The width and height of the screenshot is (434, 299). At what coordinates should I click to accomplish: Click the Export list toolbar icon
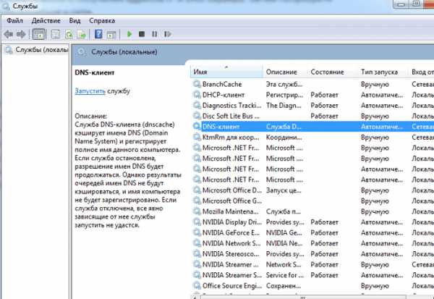[x=82, y=34]
